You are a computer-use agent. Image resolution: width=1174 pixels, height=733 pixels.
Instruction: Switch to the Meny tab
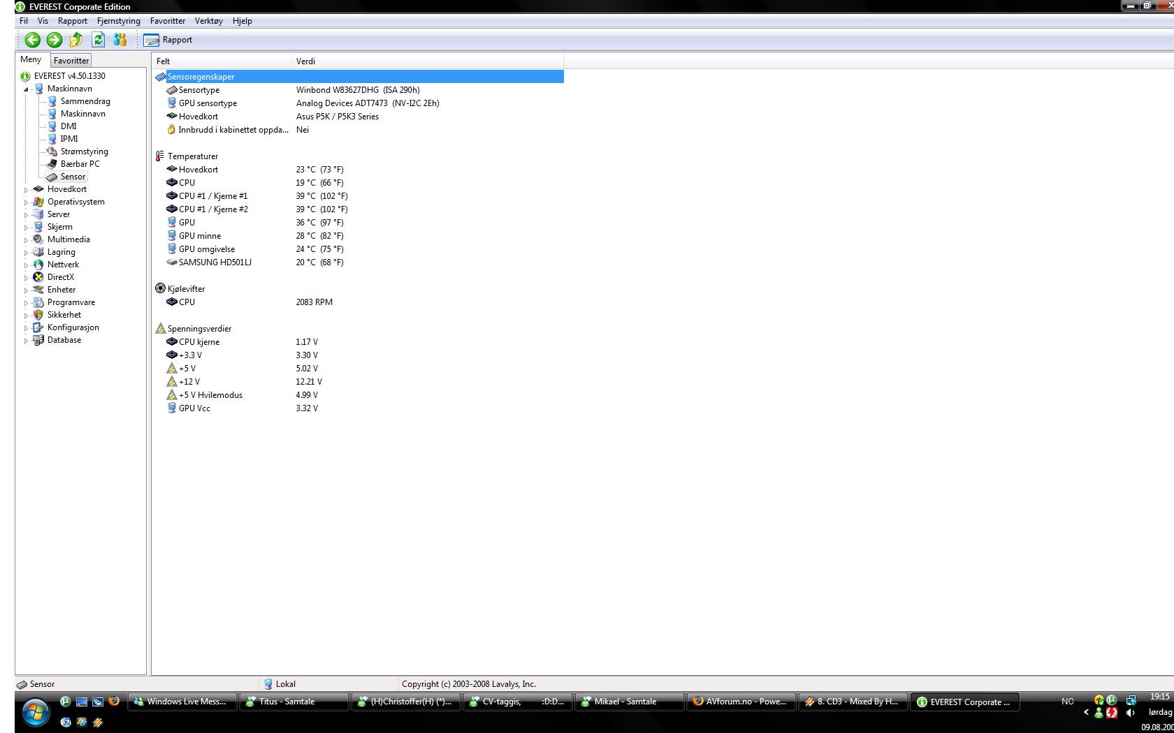pyautogui.click(x=31, y=60)
